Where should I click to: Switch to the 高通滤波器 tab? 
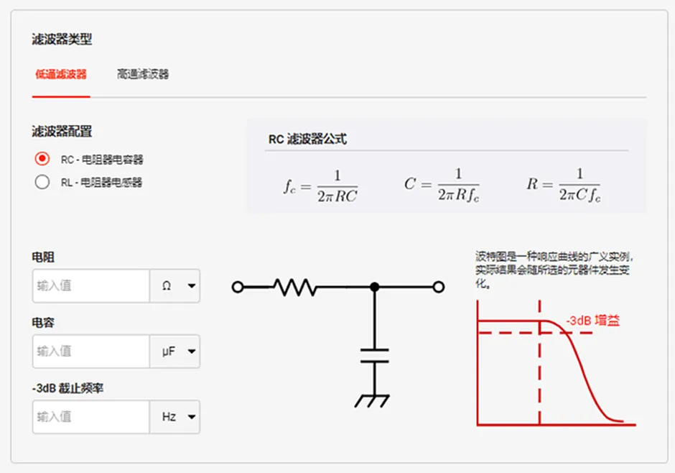[142, 74]
